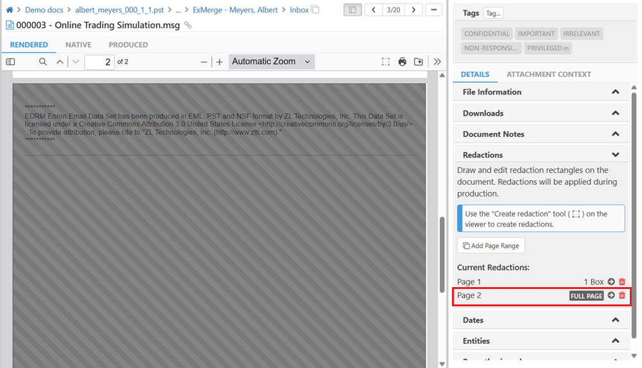642x368 pixels.
Task: Go to previous document arrow
Action: 374,10
